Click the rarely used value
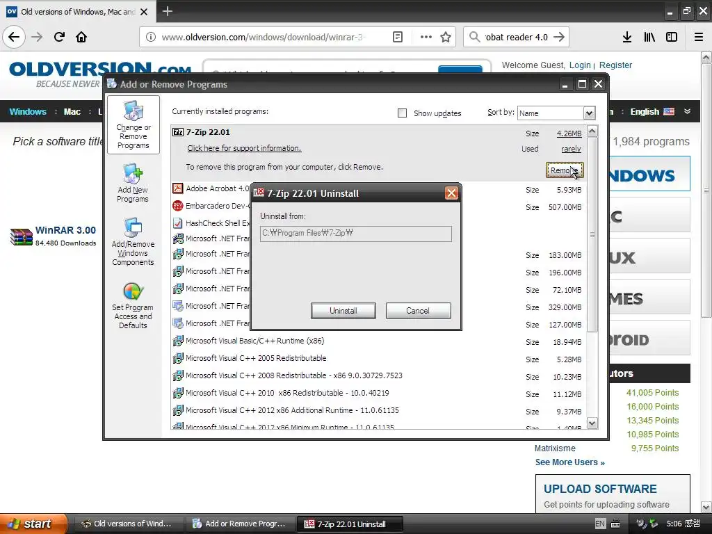Image resolution: width=712 pixels, height=534 pixels. click(x=571, y=149)
